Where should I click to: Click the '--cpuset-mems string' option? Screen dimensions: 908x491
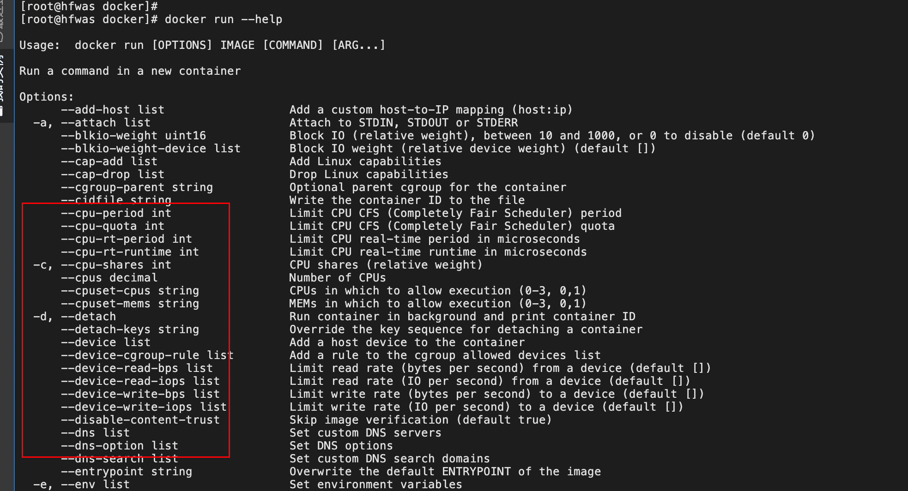130,304
